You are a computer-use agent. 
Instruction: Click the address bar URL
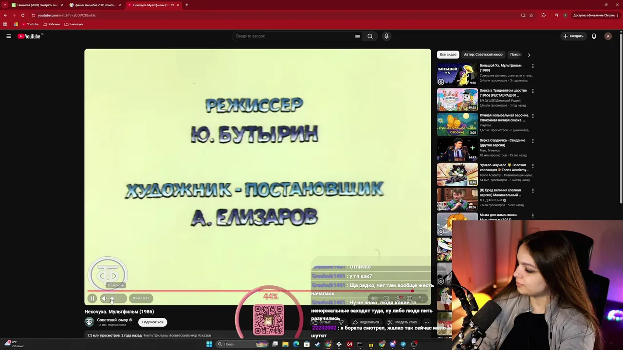coord(67,15)
